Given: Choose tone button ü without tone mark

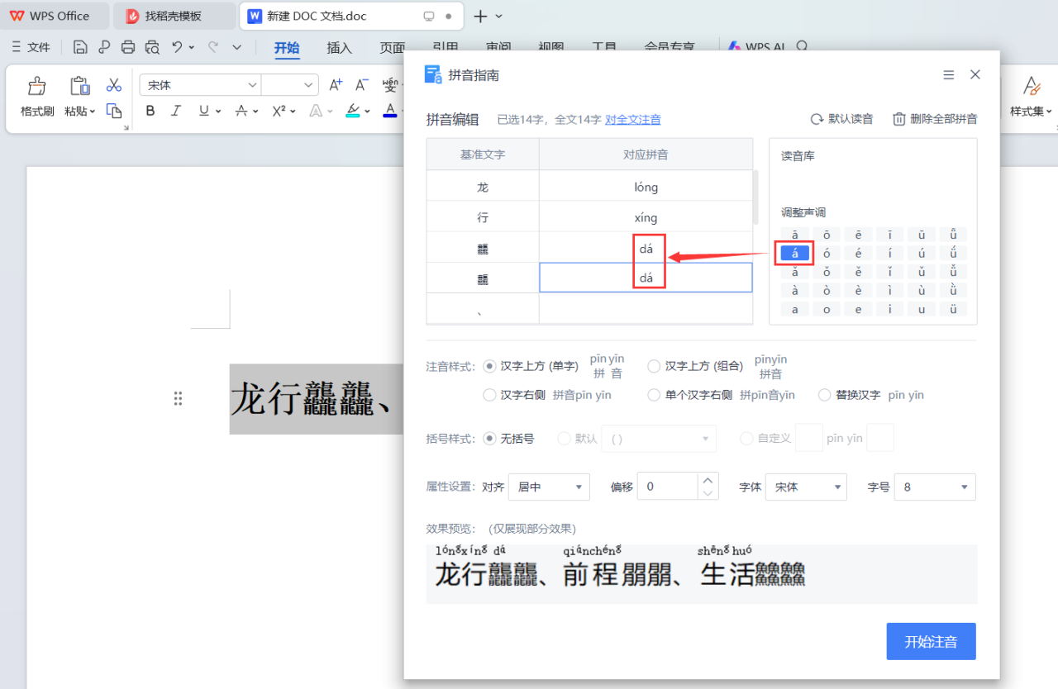Looking at the screenshot, I should pyautogui.click(x=953, y=309).
